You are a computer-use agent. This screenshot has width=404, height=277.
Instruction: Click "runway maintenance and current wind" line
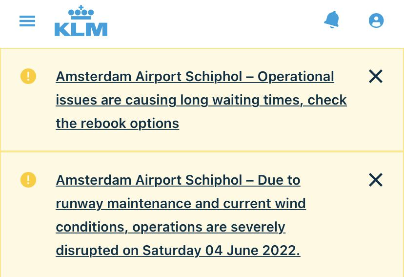click(x=181, y=203)
